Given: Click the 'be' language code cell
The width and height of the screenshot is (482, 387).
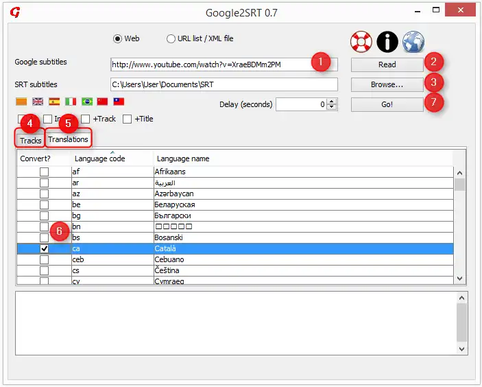Looking at the screenshot, I should (x=112, y=204).
